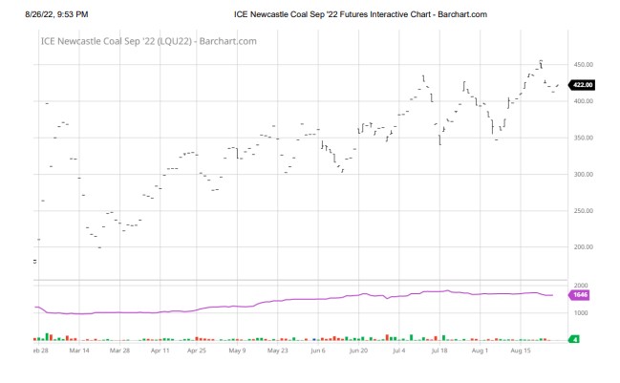Click the chart title ICE Newcastle Coal Sep '22
Screen dimensions: 620x383
[x=148, y=41]
